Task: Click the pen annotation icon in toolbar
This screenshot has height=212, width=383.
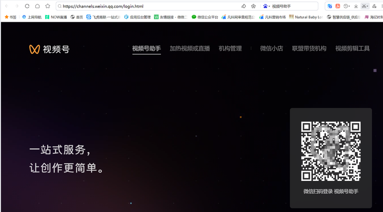Action: pos(374,6)
